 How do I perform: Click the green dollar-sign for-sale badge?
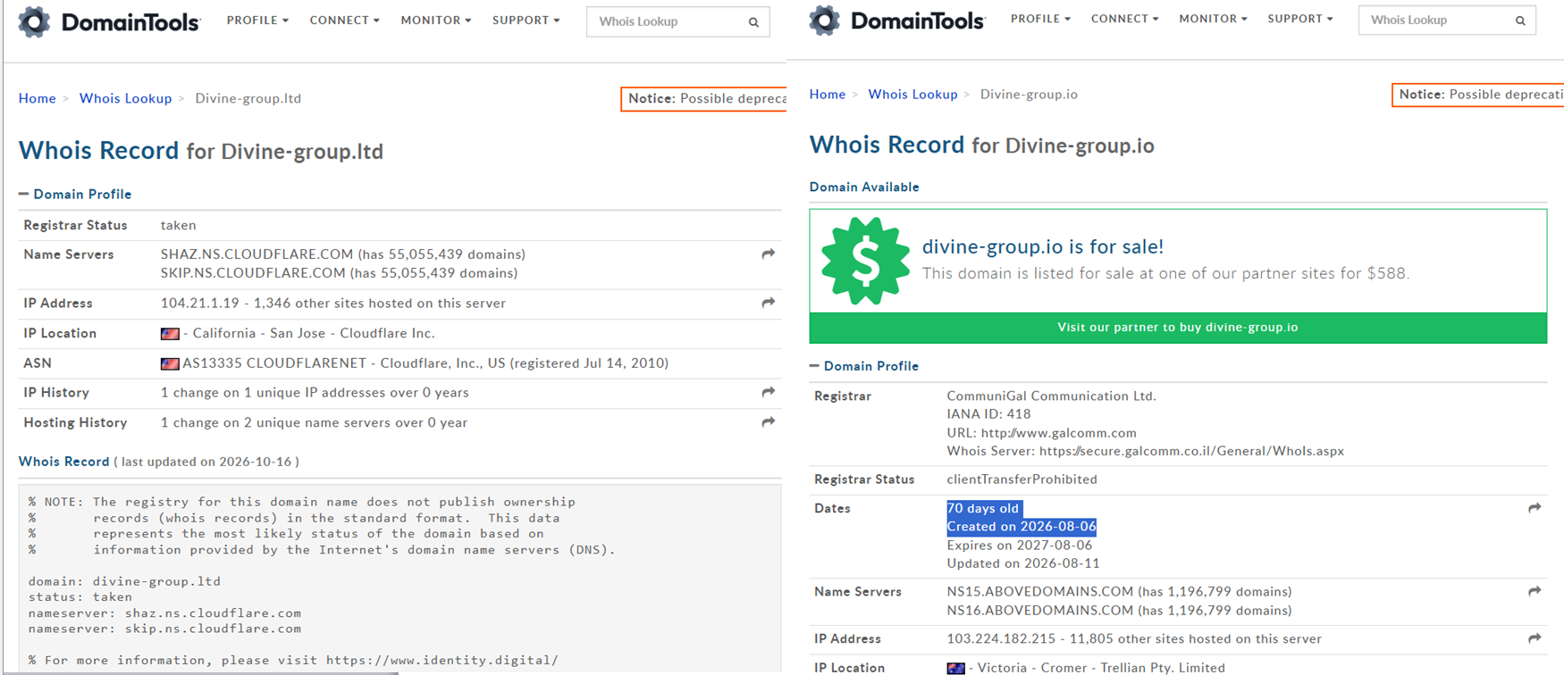coord(865,261)
